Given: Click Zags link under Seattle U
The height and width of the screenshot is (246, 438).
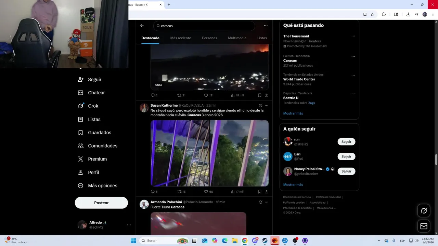Looking at the screenshot, I should [311, 103].
